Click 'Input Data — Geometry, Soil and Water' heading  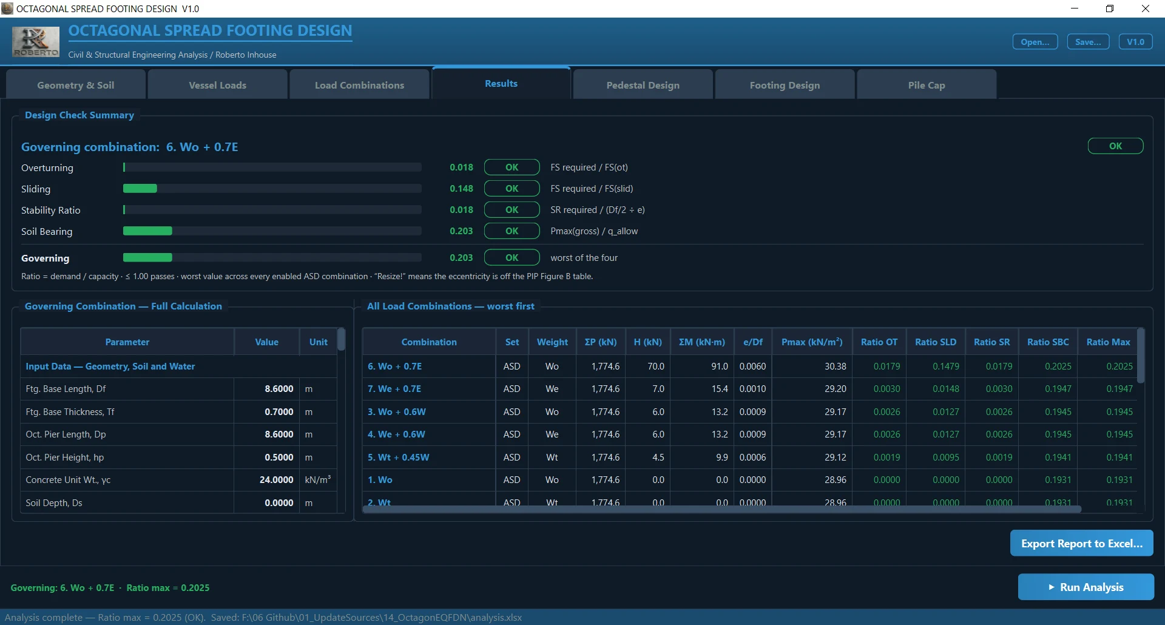click(x=110, y=367)
